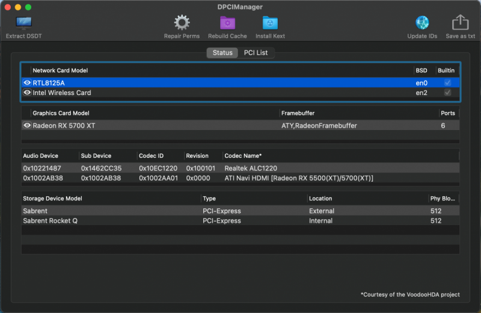Click the Builtin column header
481x313 pixels.
pos(446,70)
